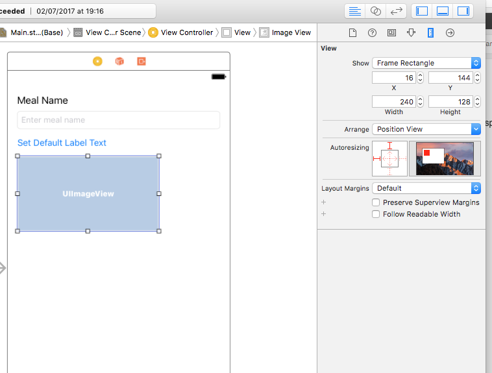Viewport: 492px width, 373px height.
Task: Click the Width field
Action: pyautogui.click(x=394, y=102)
